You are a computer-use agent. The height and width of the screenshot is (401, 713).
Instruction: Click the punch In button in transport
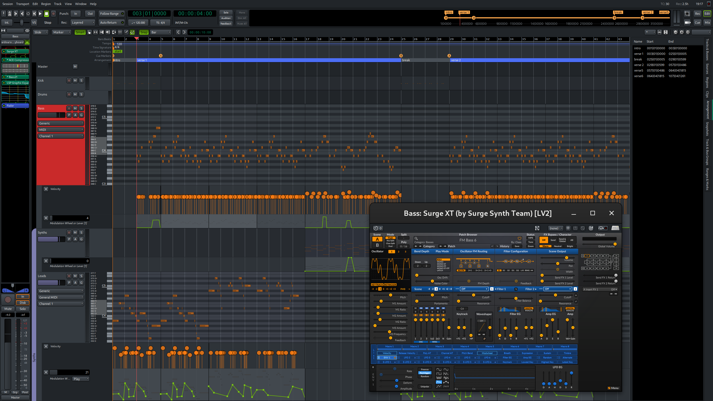(75, 13)
